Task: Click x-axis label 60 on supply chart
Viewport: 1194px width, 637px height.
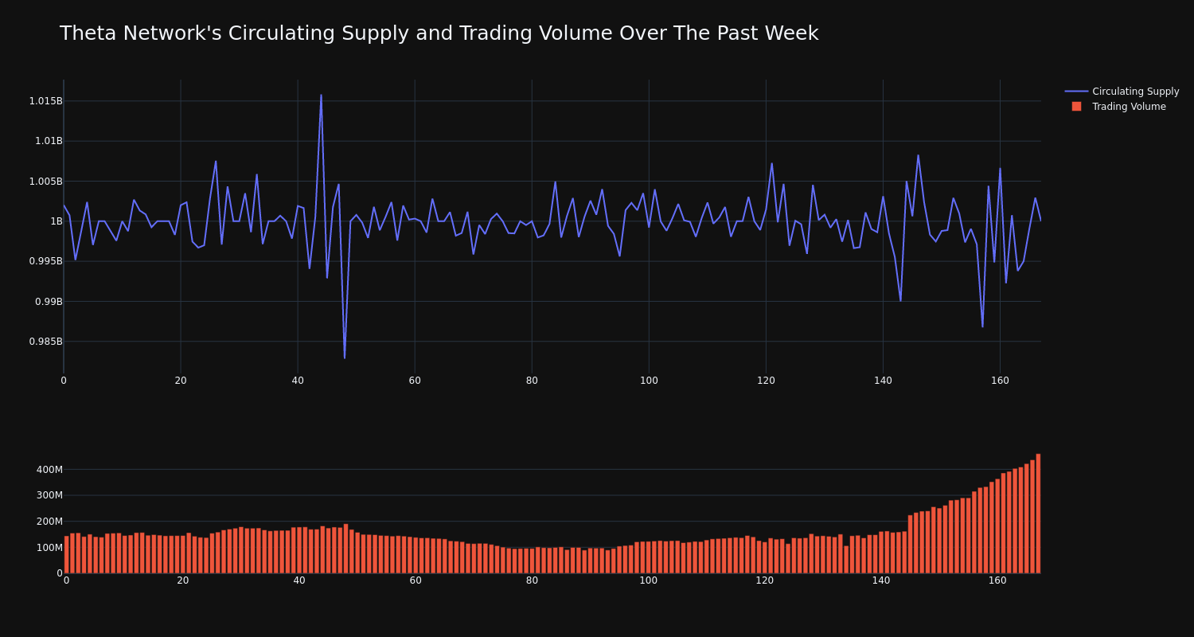Action: click(x=415, y=381)
